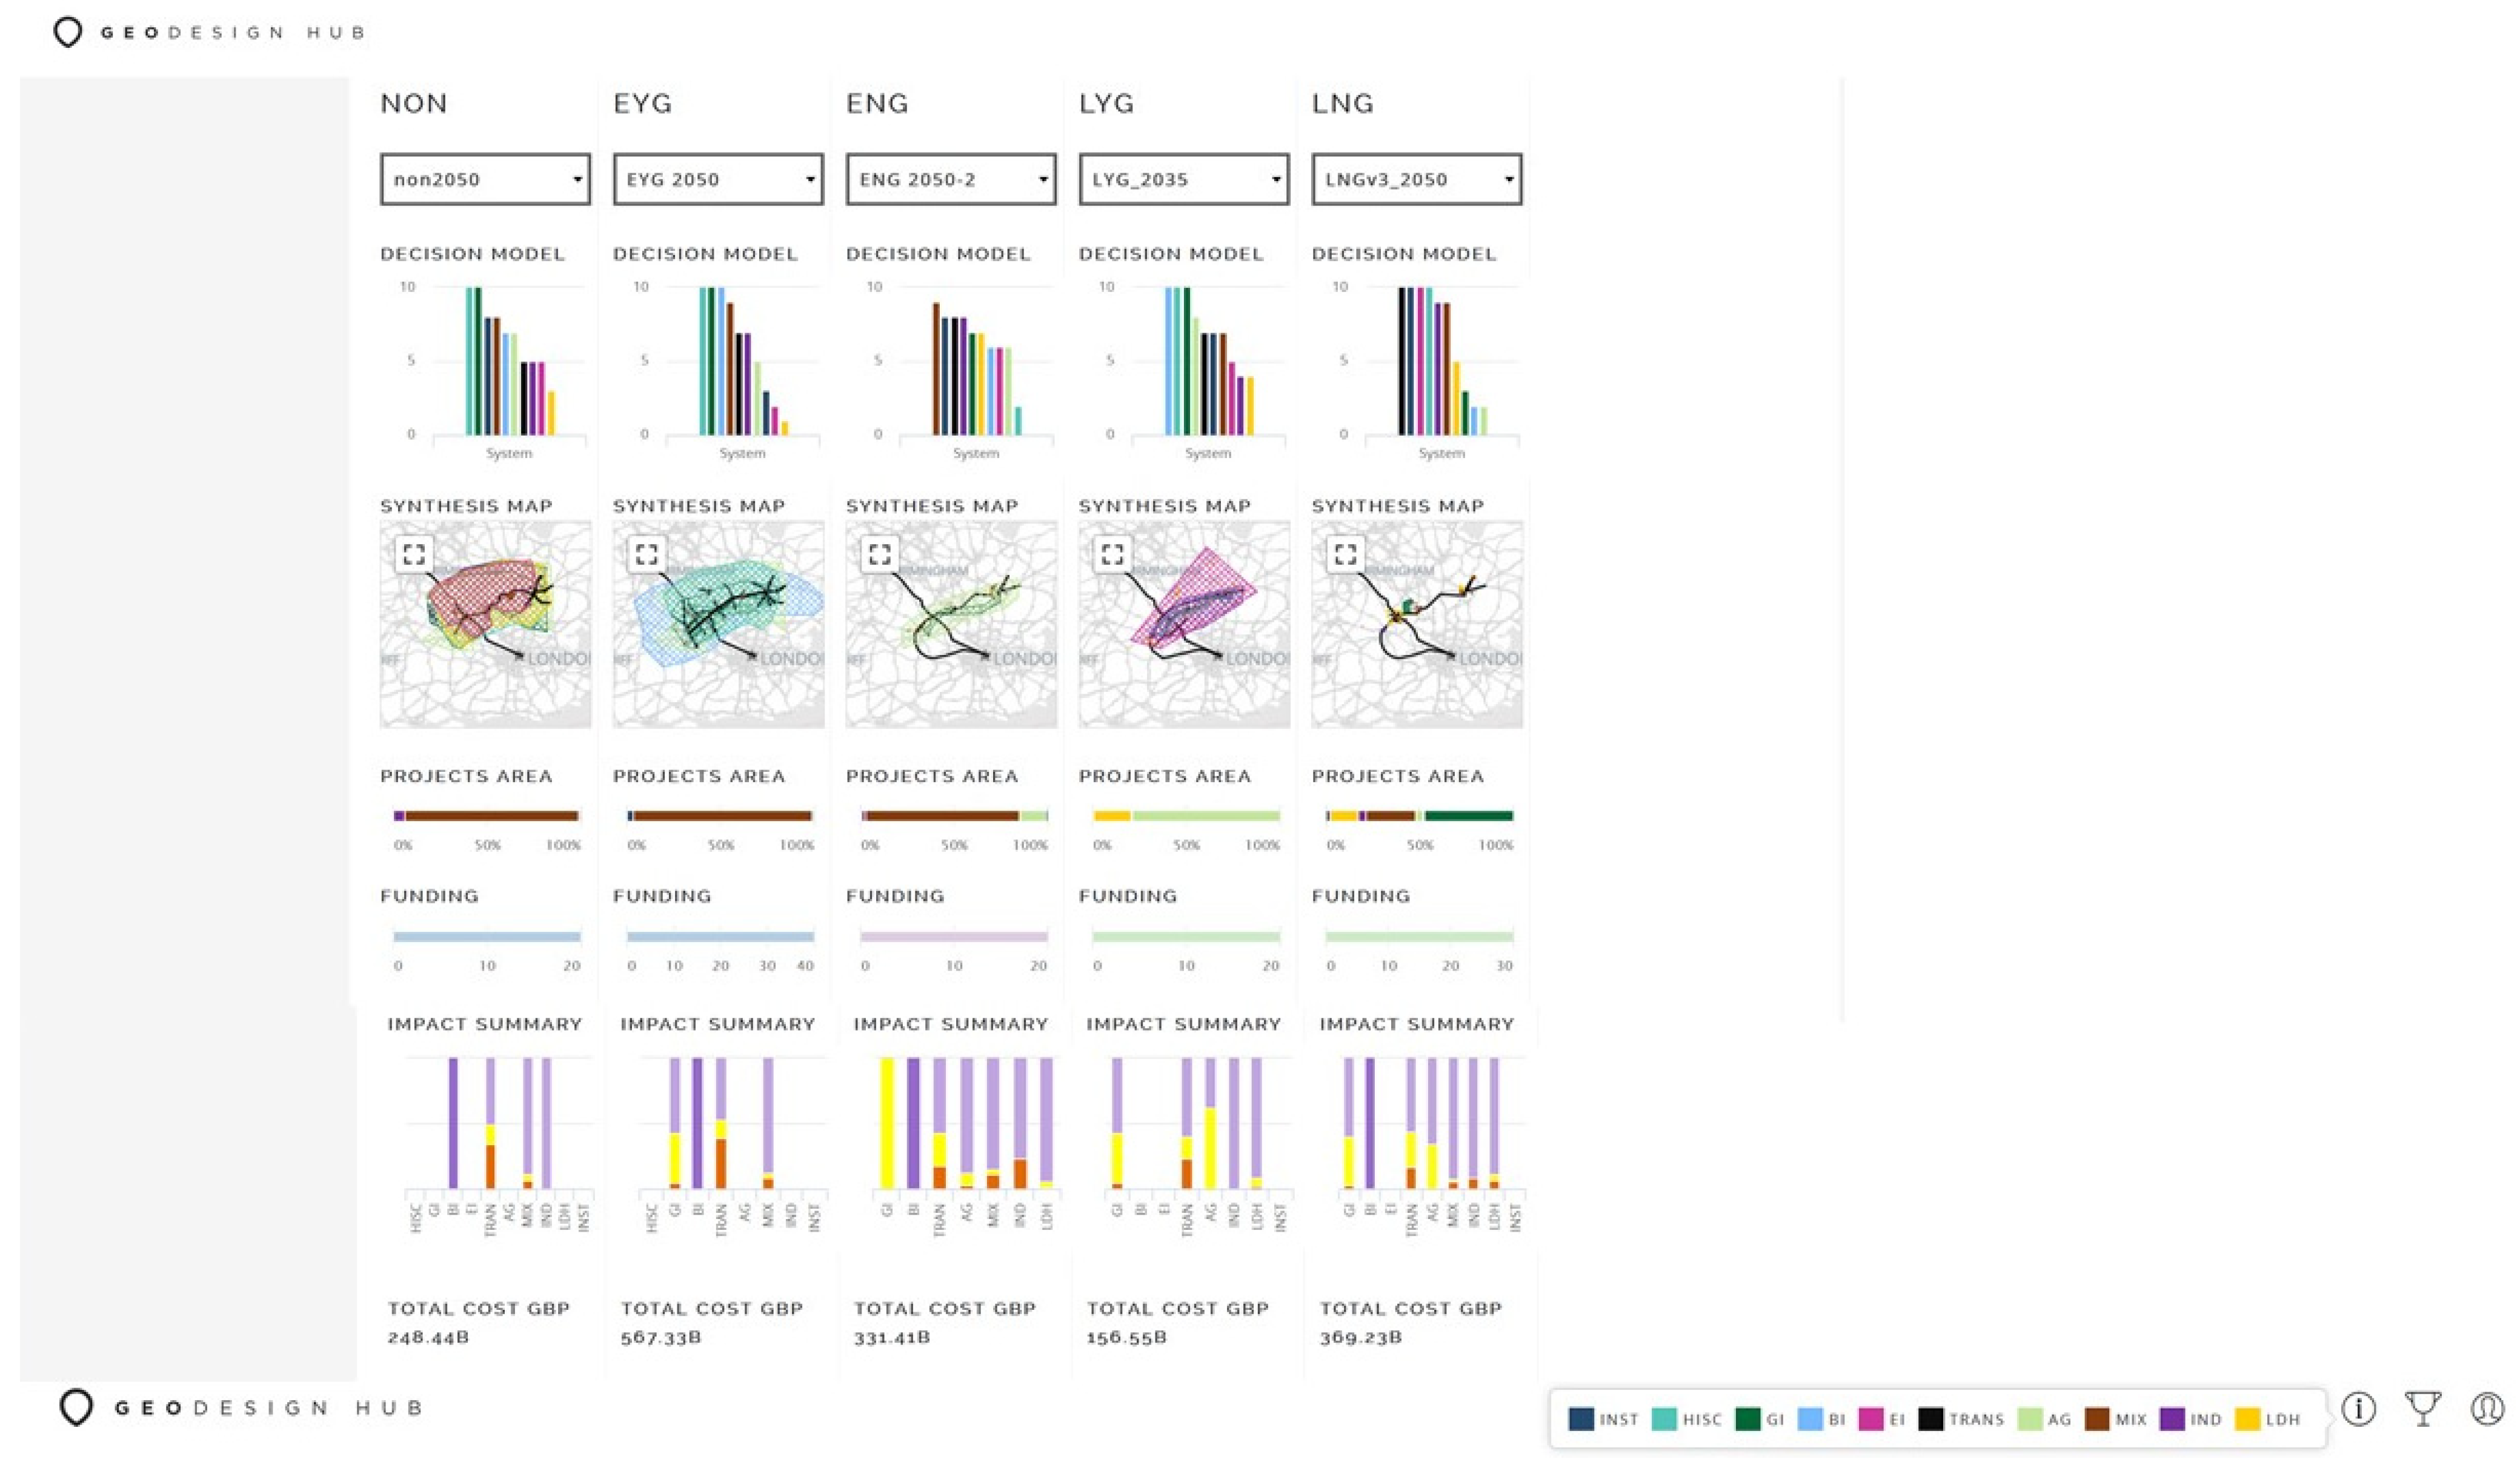Expand the NON synthesis map to fullscreen

point(414,553)
